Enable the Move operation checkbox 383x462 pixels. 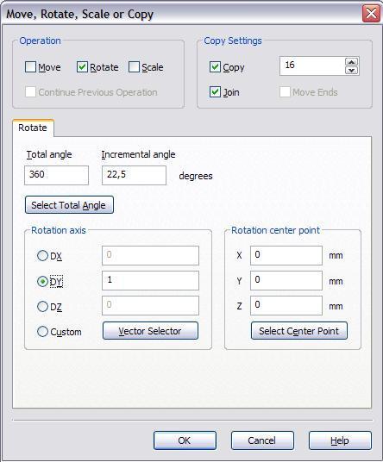31,67
